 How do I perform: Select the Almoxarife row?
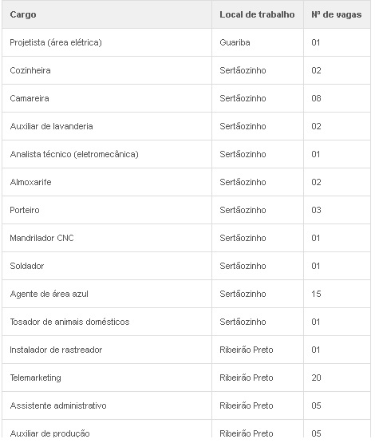tap(186, 182)
